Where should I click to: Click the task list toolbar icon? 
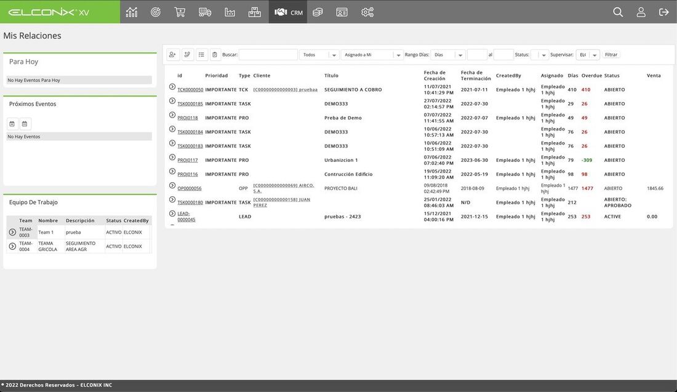[201, 54]
